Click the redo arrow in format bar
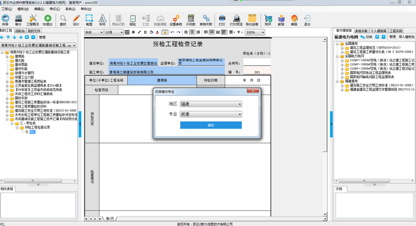 (179, 32)
